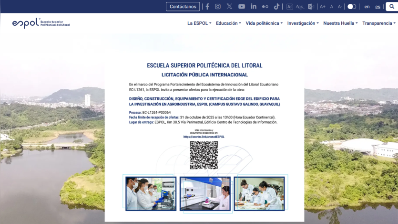Click the Contáctanos button

point(183,7)
